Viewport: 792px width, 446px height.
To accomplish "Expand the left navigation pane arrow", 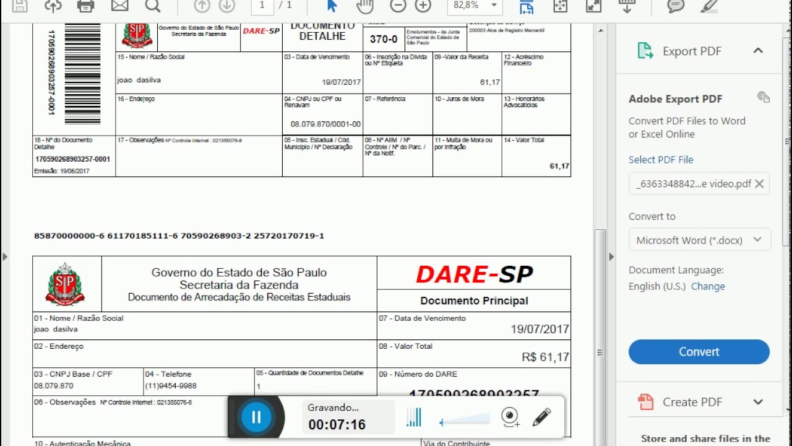I will pos(5,256).
